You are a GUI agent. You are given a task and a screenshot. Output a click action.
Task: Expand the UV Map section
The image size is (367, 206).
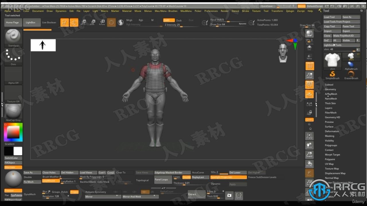329,164
